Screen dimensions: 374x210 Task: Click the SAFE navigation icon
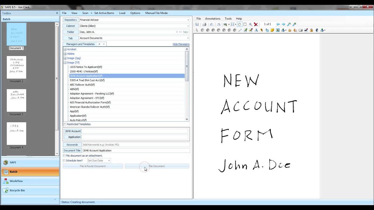tap(6, 162)
